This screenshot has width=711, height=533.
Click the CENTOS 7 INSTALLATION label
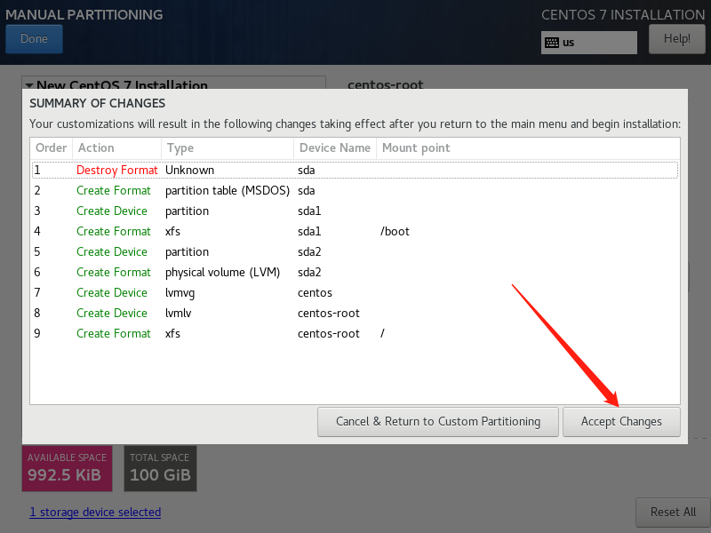tap(623, 14)
